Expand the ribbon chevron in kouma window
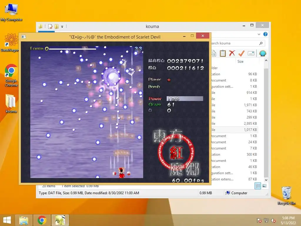301x226 pixels. (259, 34)
